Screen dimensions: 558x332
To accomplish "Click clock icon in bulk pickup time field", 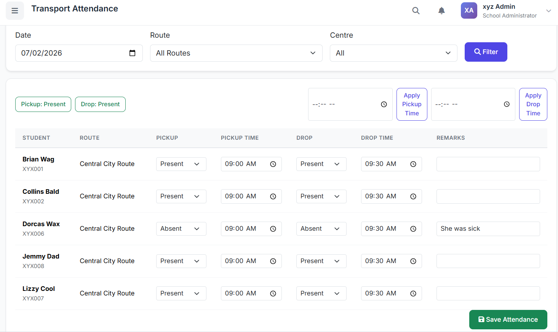I will tap(384, 104).
